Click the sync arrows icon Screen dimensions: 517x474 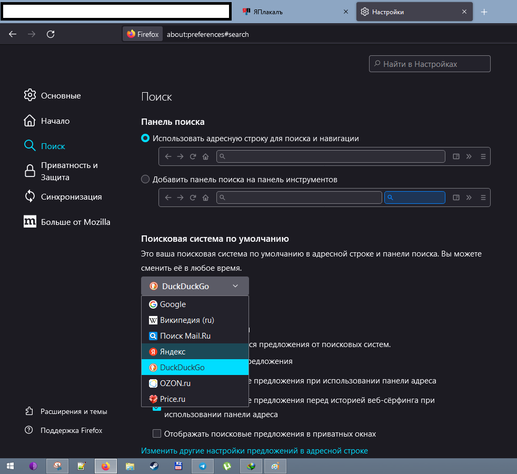click(x=29, y=196)
